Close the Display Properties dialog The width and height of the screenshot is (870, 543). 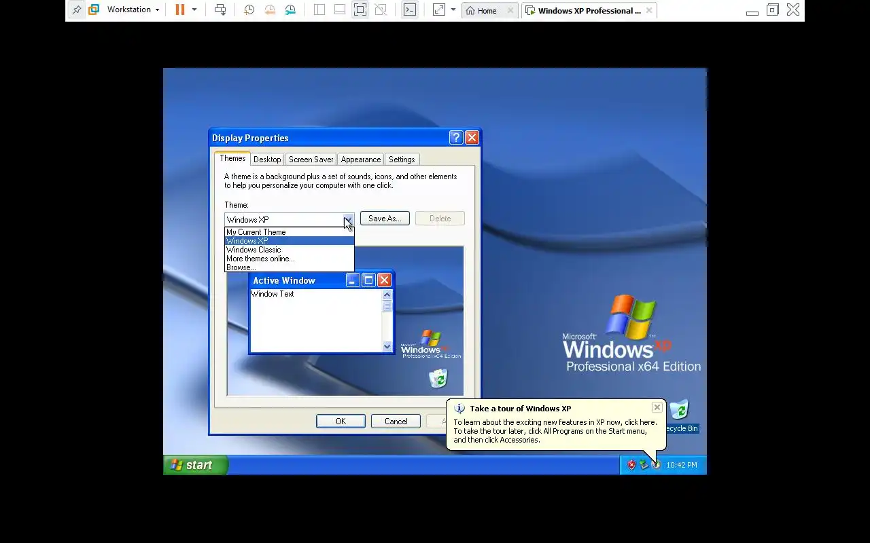click(x=472, y=138)
